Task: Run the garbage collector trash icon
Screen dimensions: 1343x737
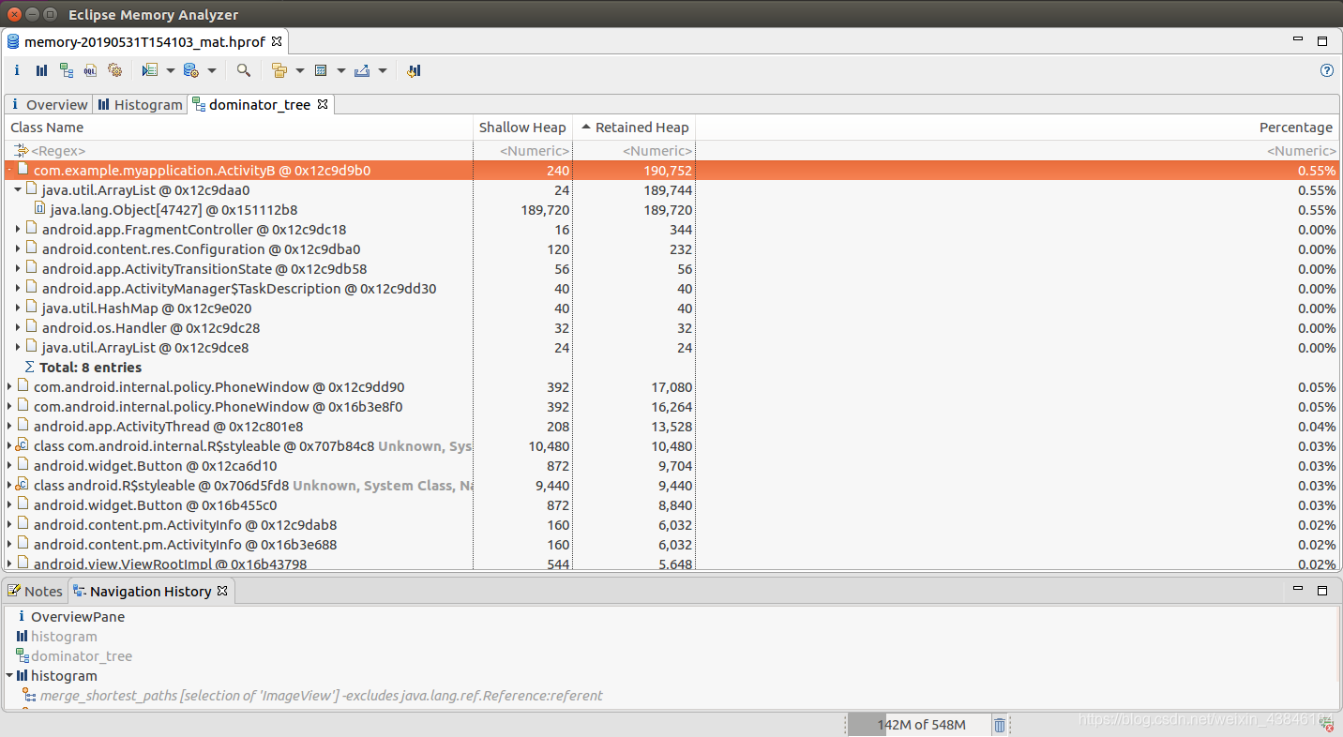Action: click(1000, 725)
